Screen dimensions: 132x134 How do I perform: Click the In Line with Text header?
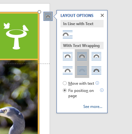[82, 24]
